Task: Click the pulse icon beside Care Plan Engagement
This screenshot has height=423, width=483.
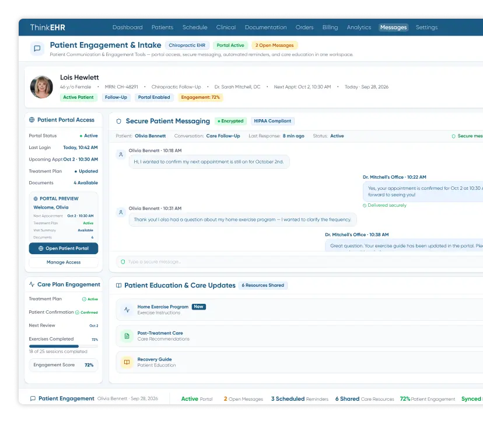Action: pos(32,284)
